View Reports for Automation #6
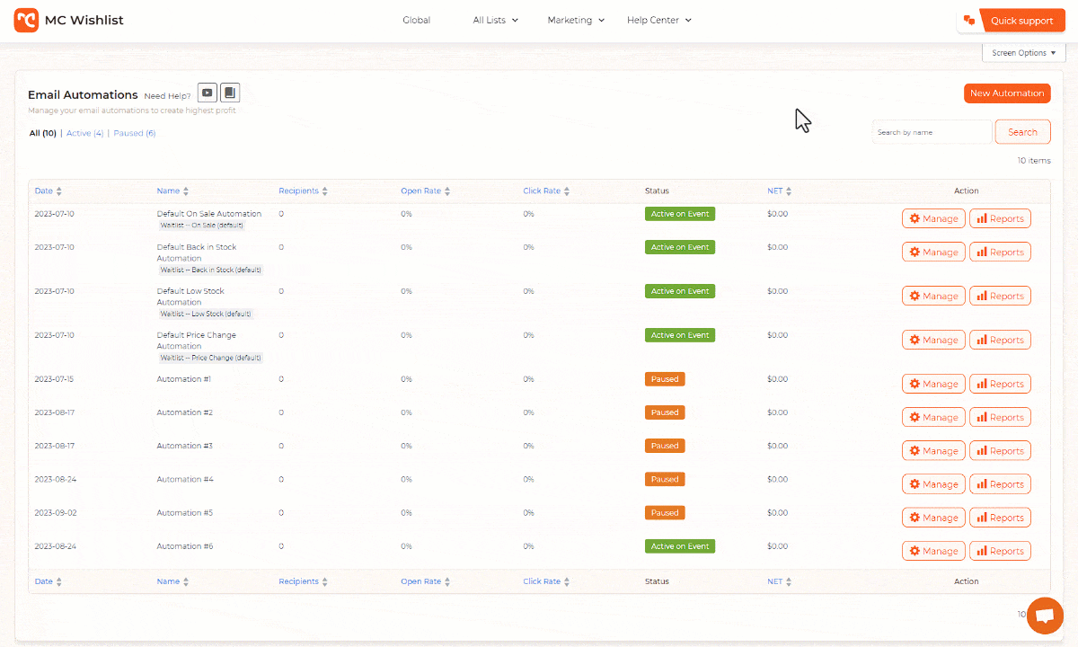 (999, 551)
